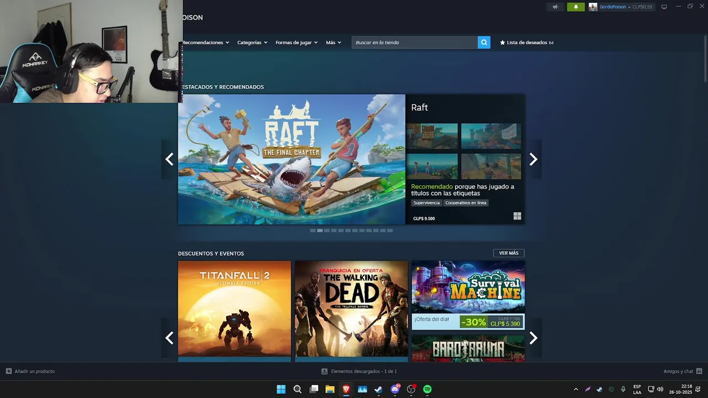Image resolution: width=708 pixels, height=398 pixels.
Task: Show next discounts with right arrow
Action: (533, 338)
